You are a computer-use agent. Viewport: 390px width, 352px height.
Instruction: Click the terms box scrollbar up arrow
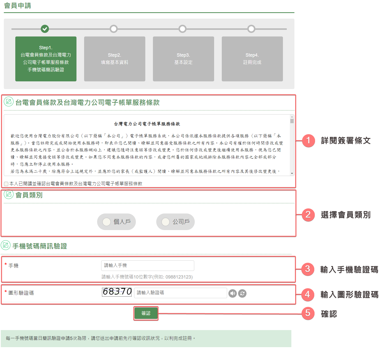pos(292,117)
